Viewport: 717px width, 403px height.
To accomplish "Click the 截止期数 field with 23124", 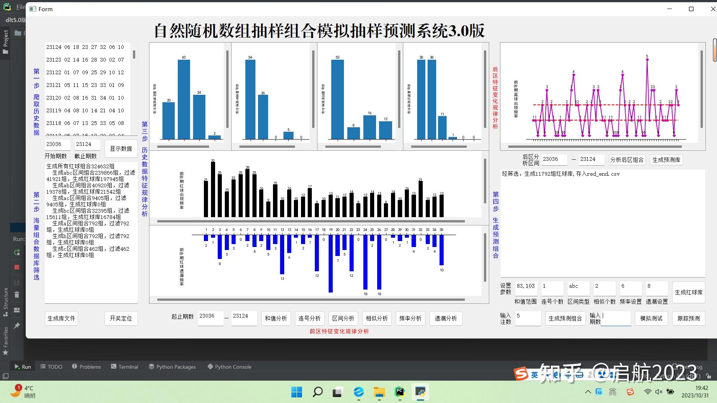I will point(87,145).
